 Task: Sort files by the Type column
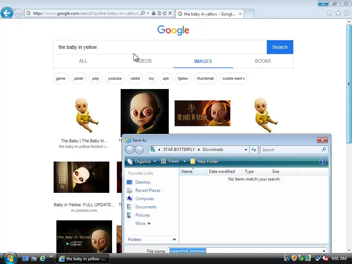(256, 172)
